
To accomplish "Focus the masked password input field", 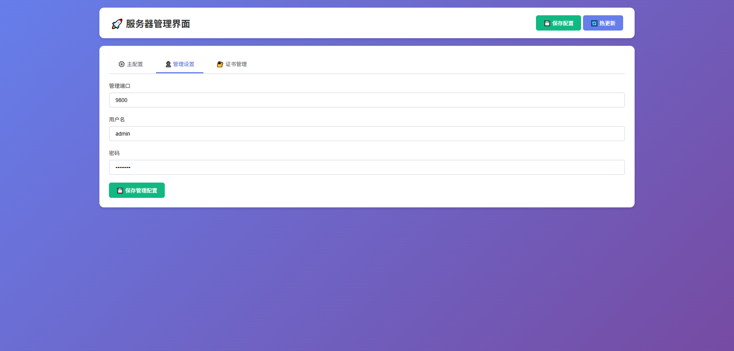I will [x=367, y=167].
